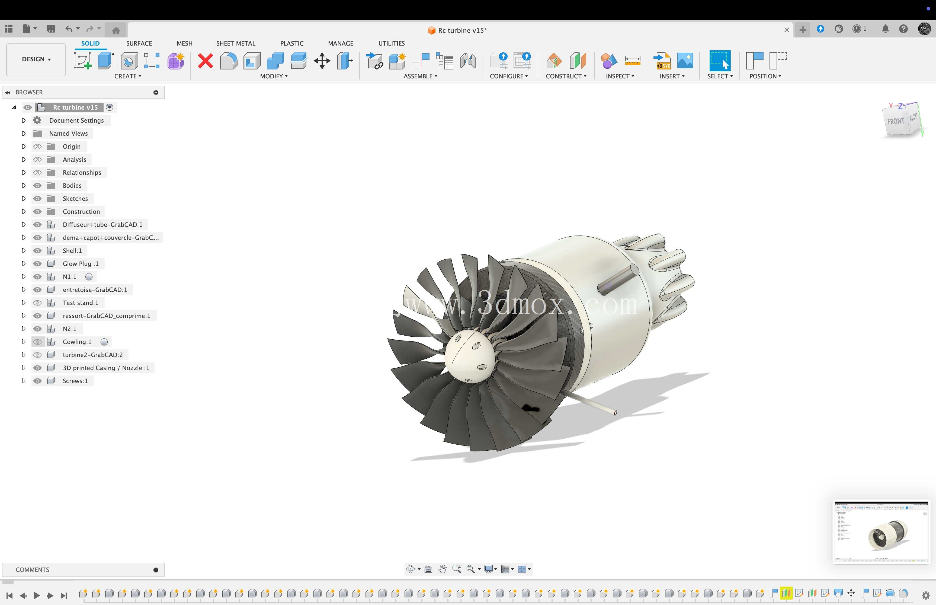
Task: Expand the Named Views node
Action: (23, 133)
